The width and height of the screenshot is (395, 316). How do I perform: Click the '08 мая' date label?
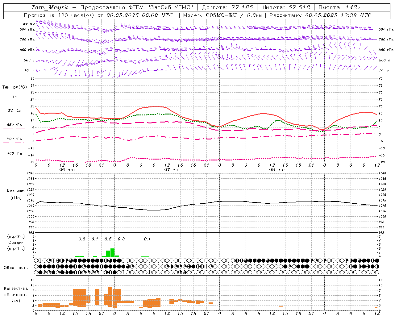coord(277,170)
